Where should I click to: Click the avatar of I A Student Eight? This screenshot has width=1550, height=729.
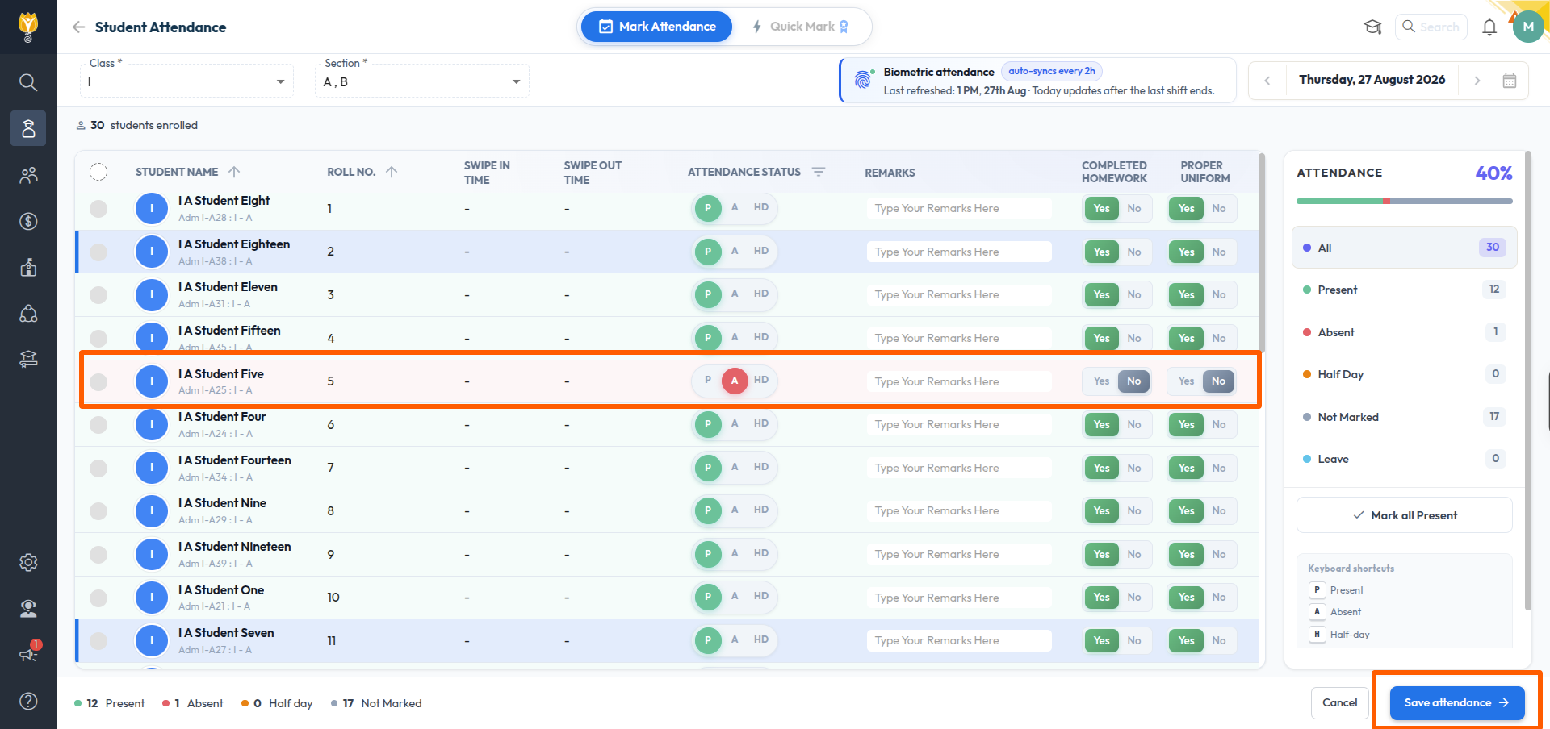pos(152,208)
